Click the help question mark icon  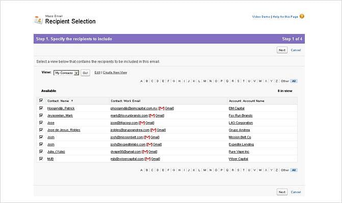click(302, 16)
